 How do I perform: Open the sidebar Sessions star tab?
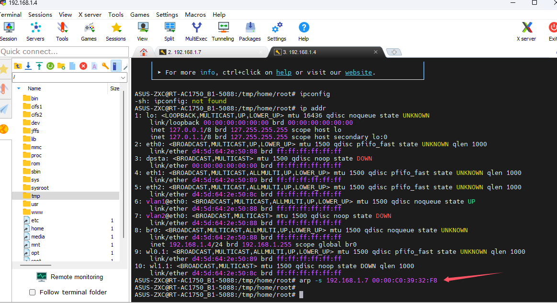click(4, 69)
